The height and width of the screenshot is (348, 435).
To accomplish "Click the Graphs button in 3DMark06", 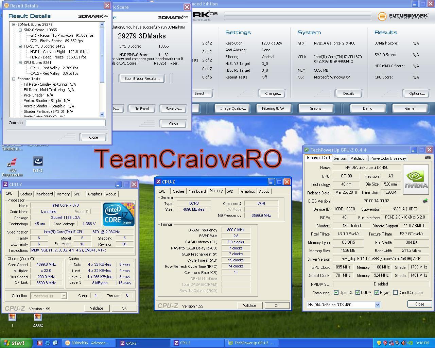I will tap(317, 108).
